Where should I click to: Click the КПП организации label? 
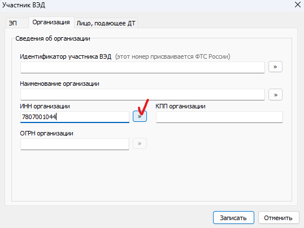(180, 106)
